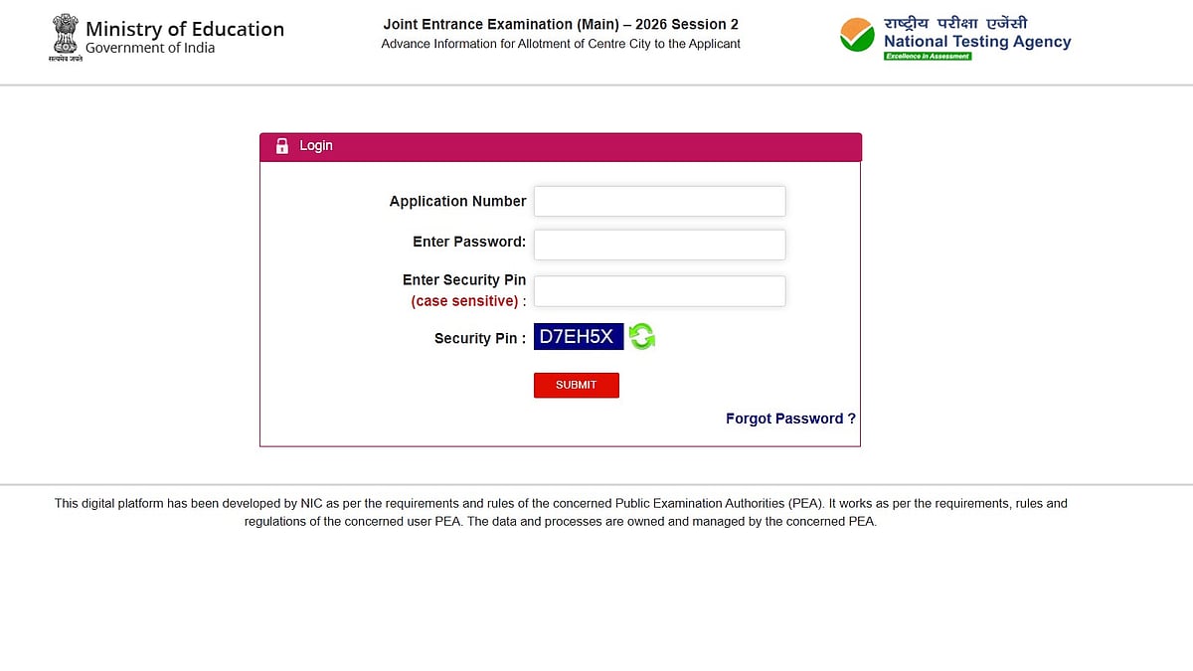Click the Joint Entrance Examination heading
The height and width of the screenshot is (671, 1193).
point(561,24)
